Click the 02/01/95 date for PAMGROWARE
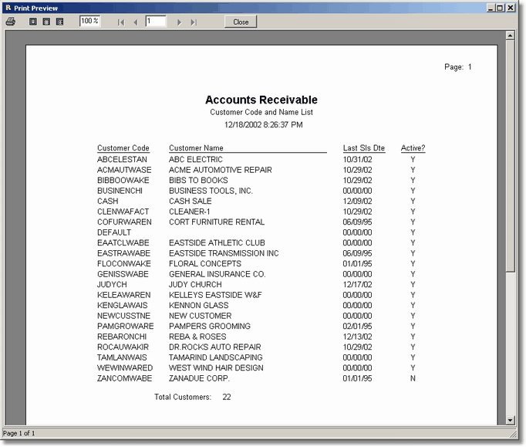 tap(357, 326)
